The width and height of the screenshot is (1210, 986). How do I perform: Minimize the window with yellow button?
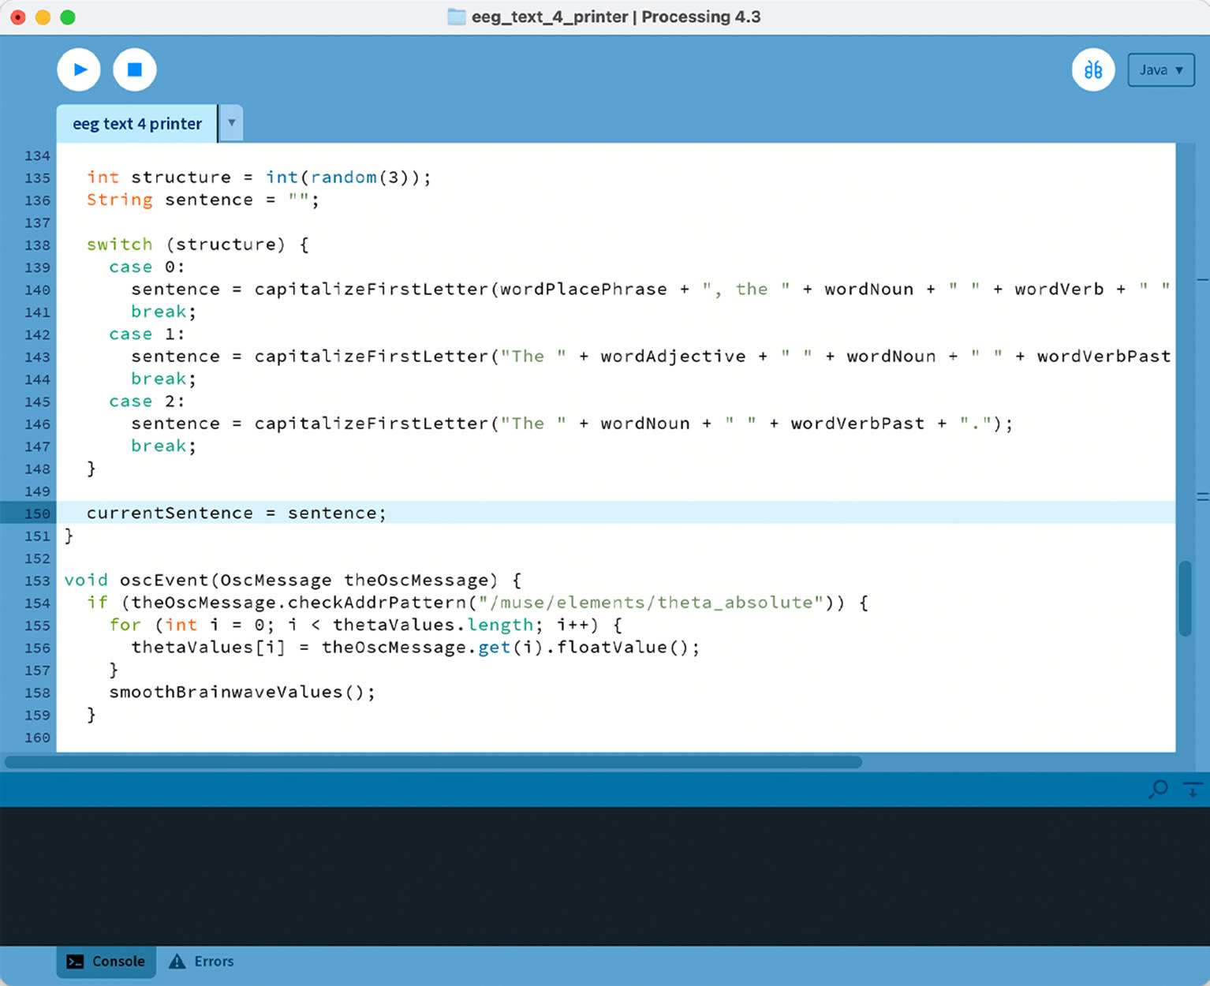[43, 17]
